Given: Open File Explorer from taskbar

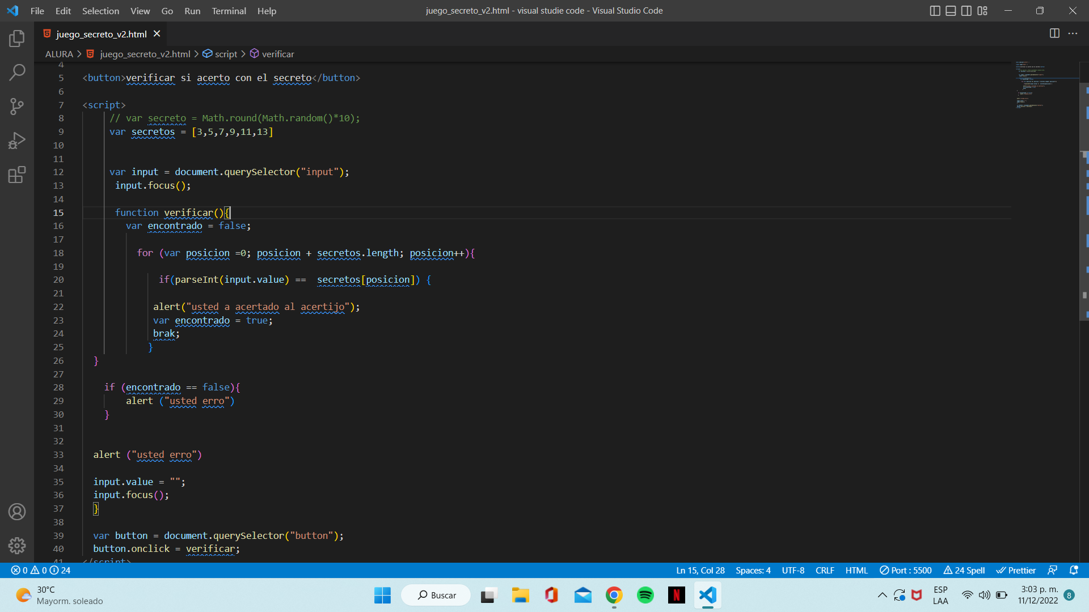Looking at the screenshot, I should [x=520, y=595].
